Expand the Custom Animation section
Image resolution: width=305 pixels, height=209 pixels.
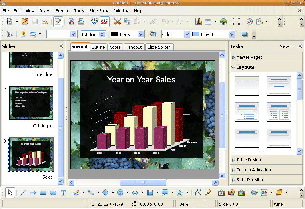[253, 170]
